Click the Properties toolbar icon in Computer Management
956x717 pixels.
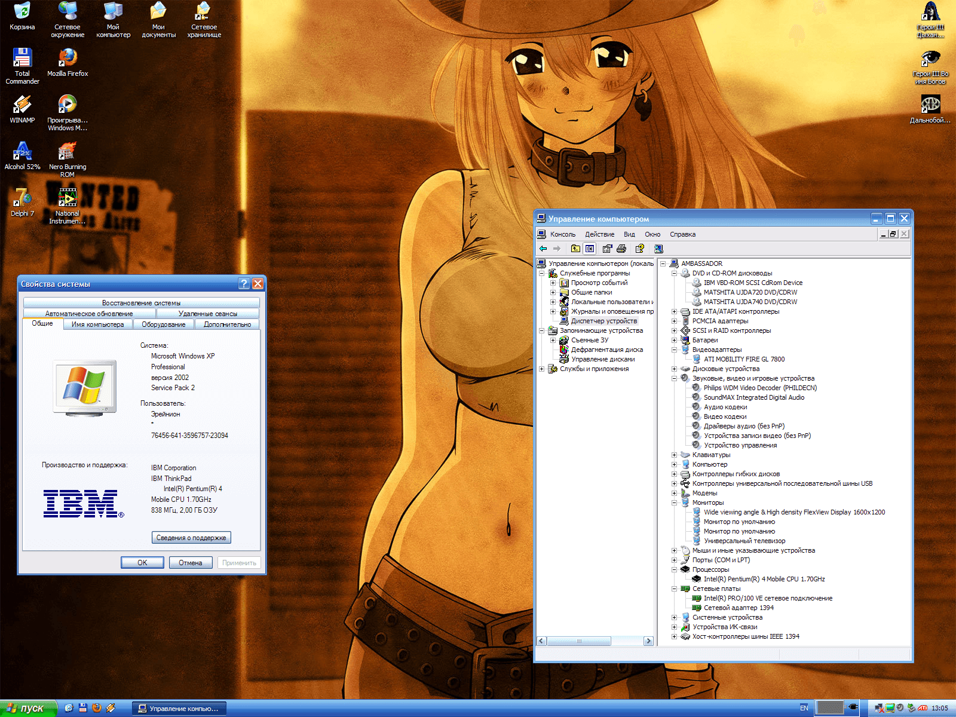click(x=608, y=249)
